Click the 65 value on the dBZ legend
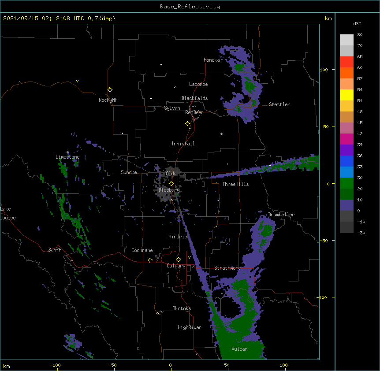Screen dimensions: 380x371 tap(360, 57)
